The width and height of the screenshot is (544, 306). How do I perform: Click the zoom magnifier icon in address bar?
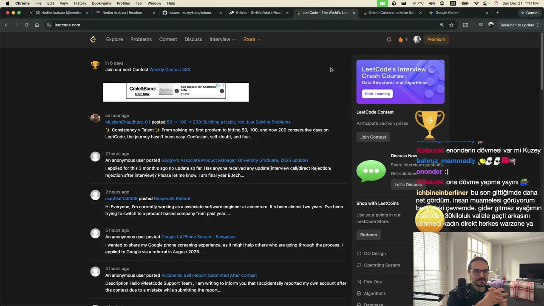[x=442, y=25]
